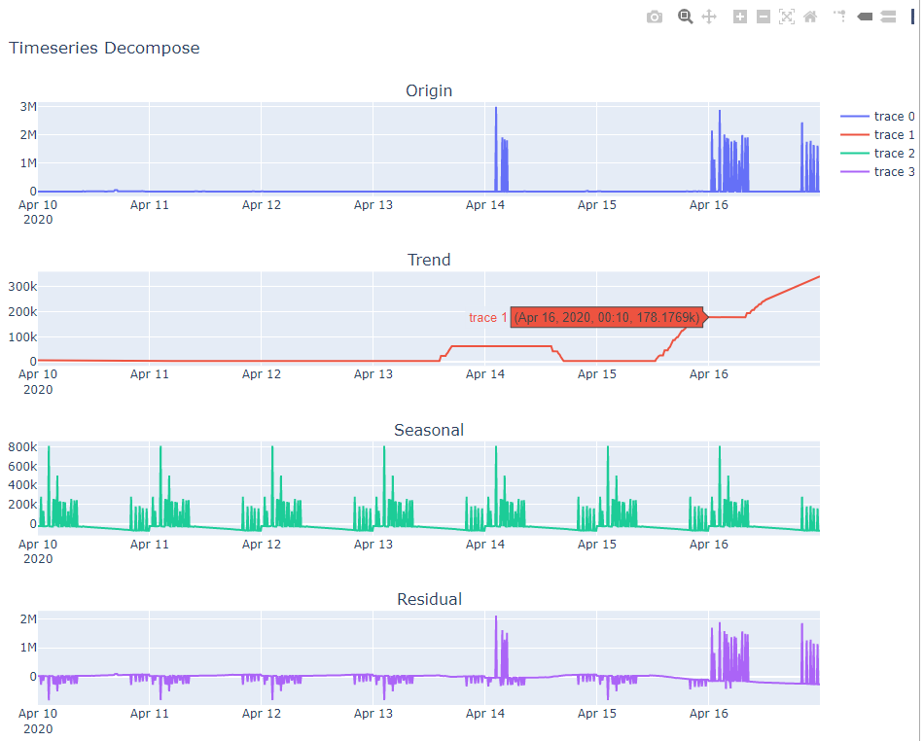Click Apr 11 x-axis label under Origin plot

(150, 205)
